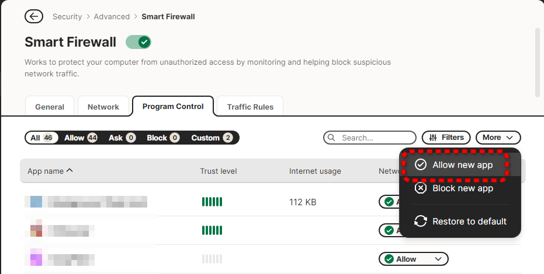Click the back arrow icon
Image resolution: width=544 pixels, height=274 pixels.
tap(34, 16)
